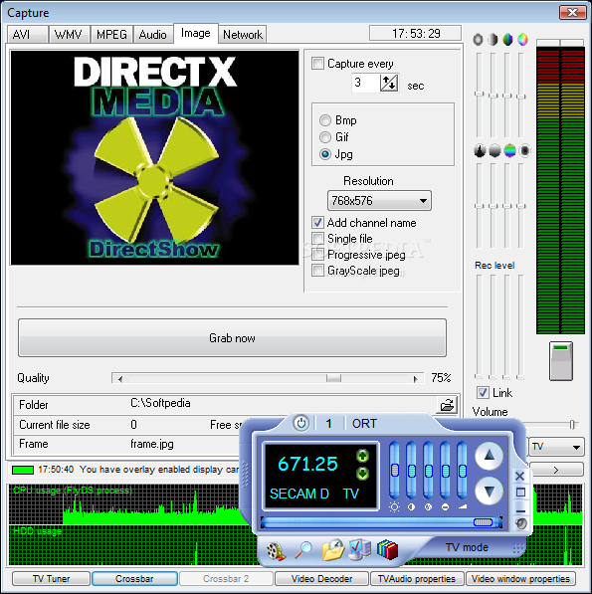Image resolution: width=592 pixels, height=594 pixels.
Task: Click the power button on the TV remote panel
Action: tap(301, 423)
